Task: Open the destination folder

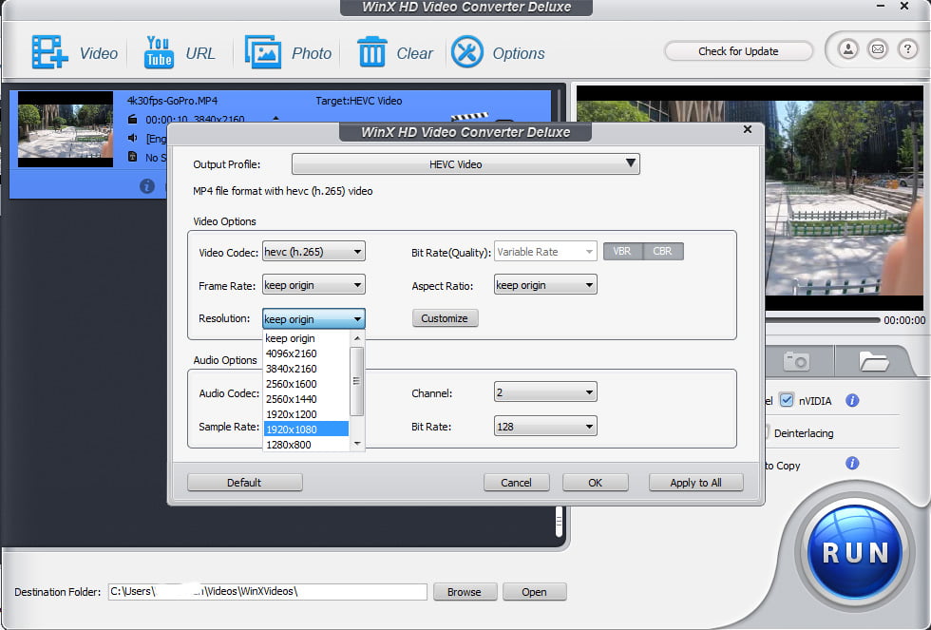Action: tap(534, 592)
